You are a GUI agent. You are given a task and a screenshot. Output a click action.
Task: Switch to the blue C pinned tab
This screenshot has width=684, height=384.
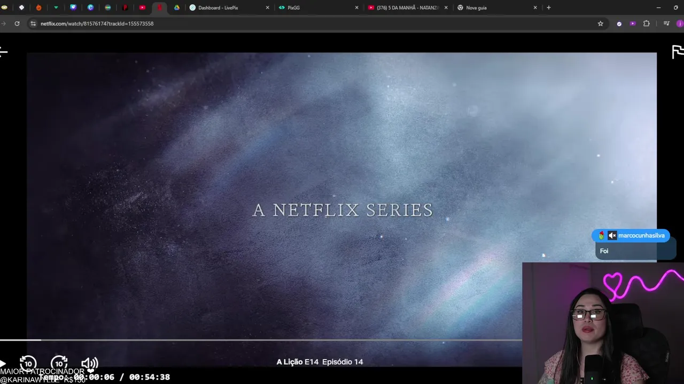click(90, 7)
